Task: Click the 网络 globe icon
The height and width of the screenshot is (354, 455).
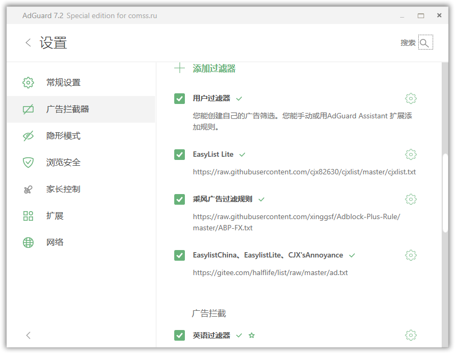Action: coord(28,243)
